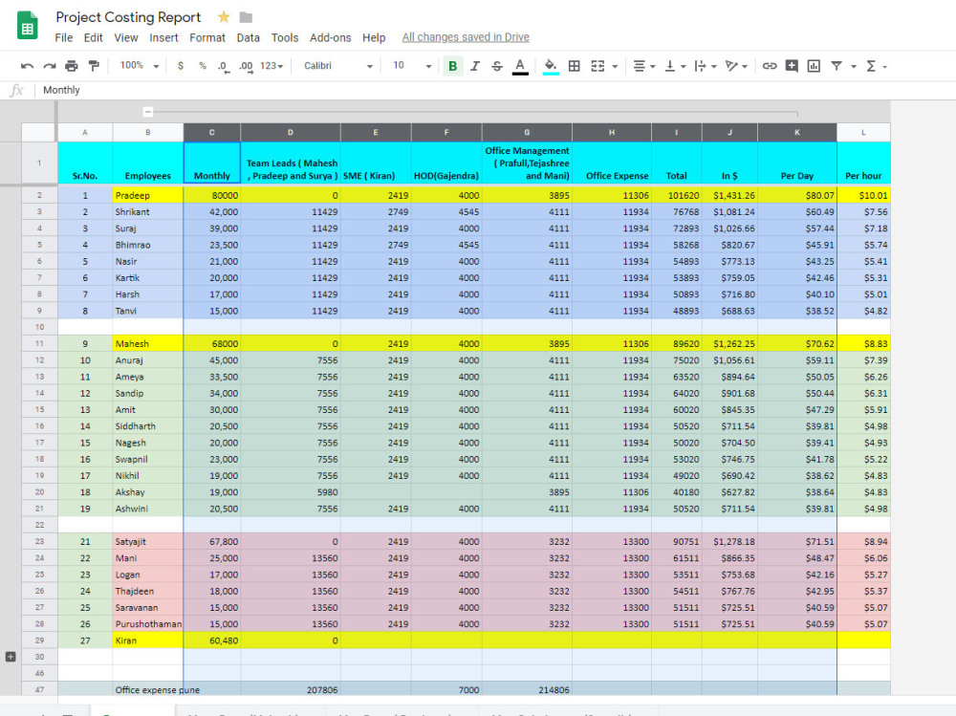The image size is (956, 716).
Task: Click the Purushothaman employee cell
Action: pyautogui.click(x=147, y=624)
